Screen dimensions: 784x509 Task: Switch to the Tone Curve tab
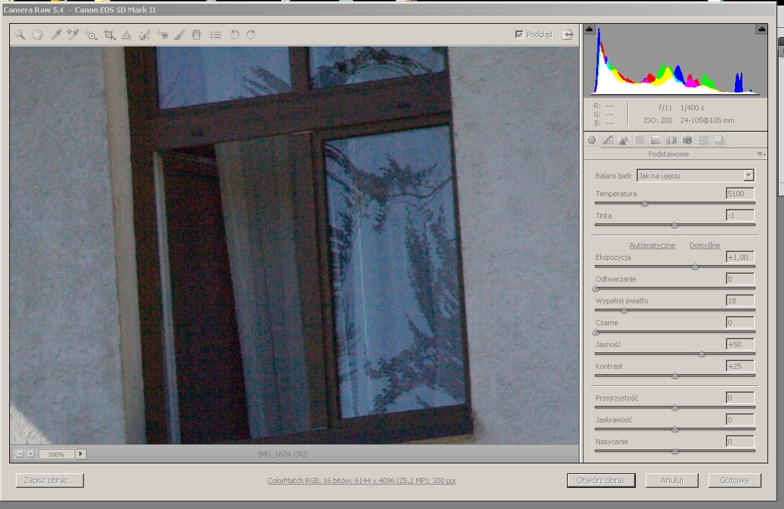click(x=607, y=139)
